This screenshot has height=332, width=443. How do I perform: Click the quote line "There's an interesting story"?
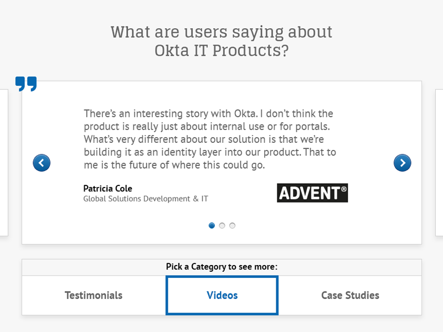(208, 113)
